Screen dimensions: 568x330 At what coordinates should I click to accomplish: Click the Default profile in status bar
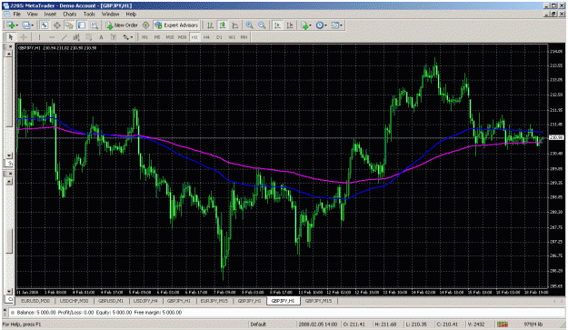coord(258,325)
